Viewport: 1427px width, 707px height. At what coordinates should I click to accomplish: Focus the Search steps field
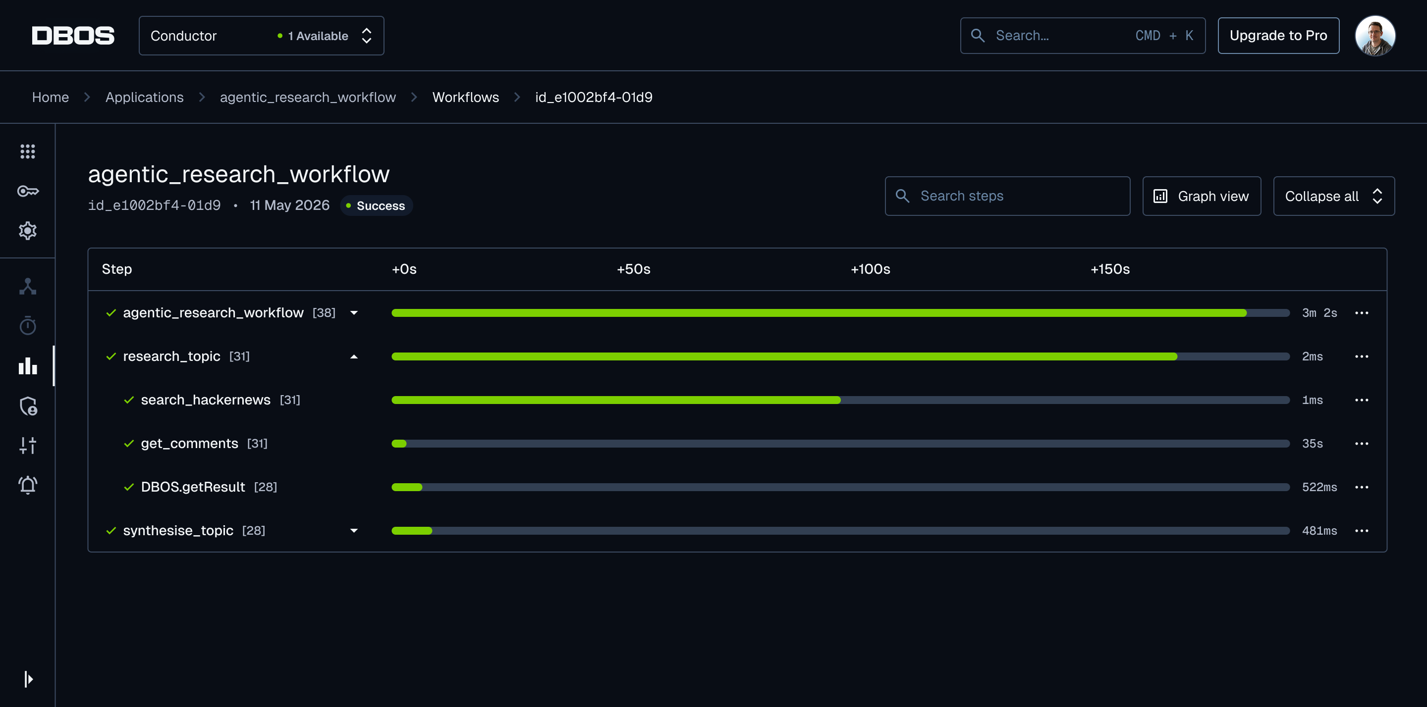click(1008, 196)
